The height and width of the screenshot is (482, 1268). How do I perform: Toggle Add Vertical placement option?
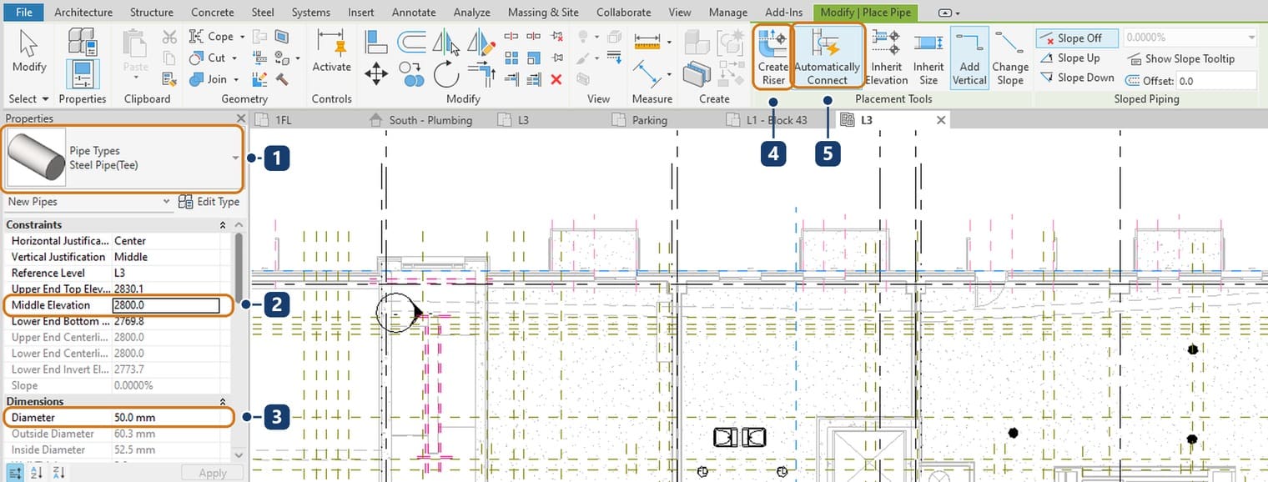969,57
